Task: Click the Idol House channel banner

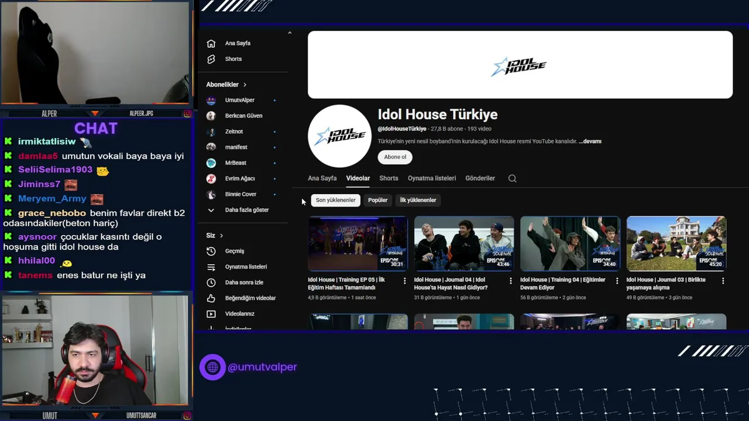Action: [x=520, y=65]
